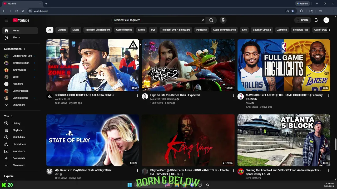Open IShowSpeed channel avatar
337x189 pixels.
click(x=6, y=70)
